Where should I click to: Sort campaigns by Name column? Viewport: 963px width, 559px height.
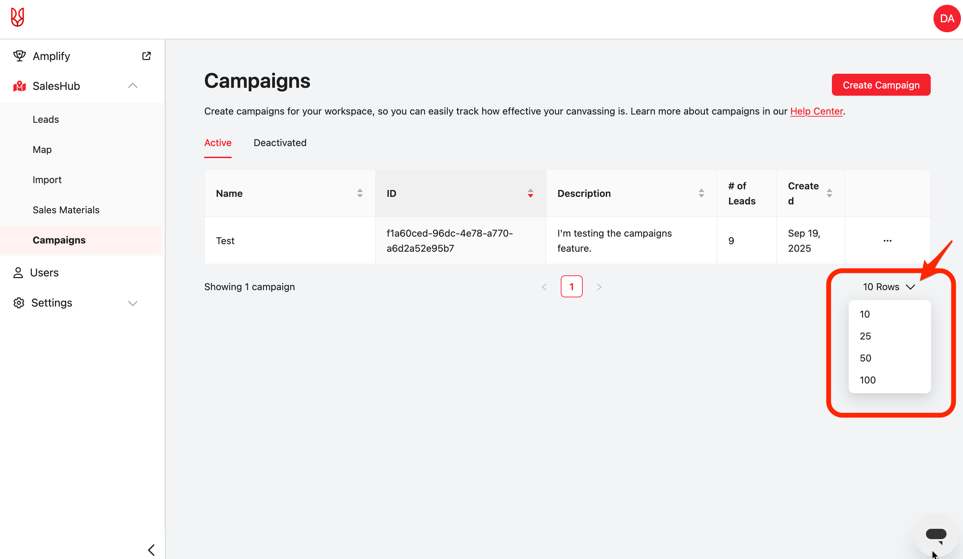tap(360, 193)
